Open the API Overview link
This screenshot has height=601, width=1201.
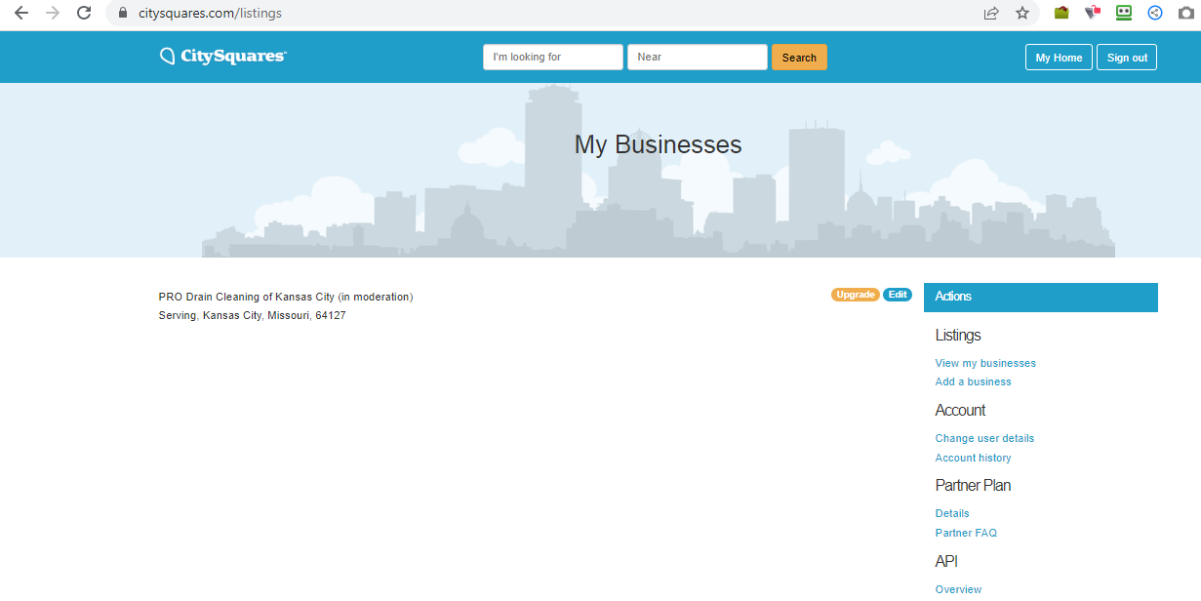tap(958, 589)
